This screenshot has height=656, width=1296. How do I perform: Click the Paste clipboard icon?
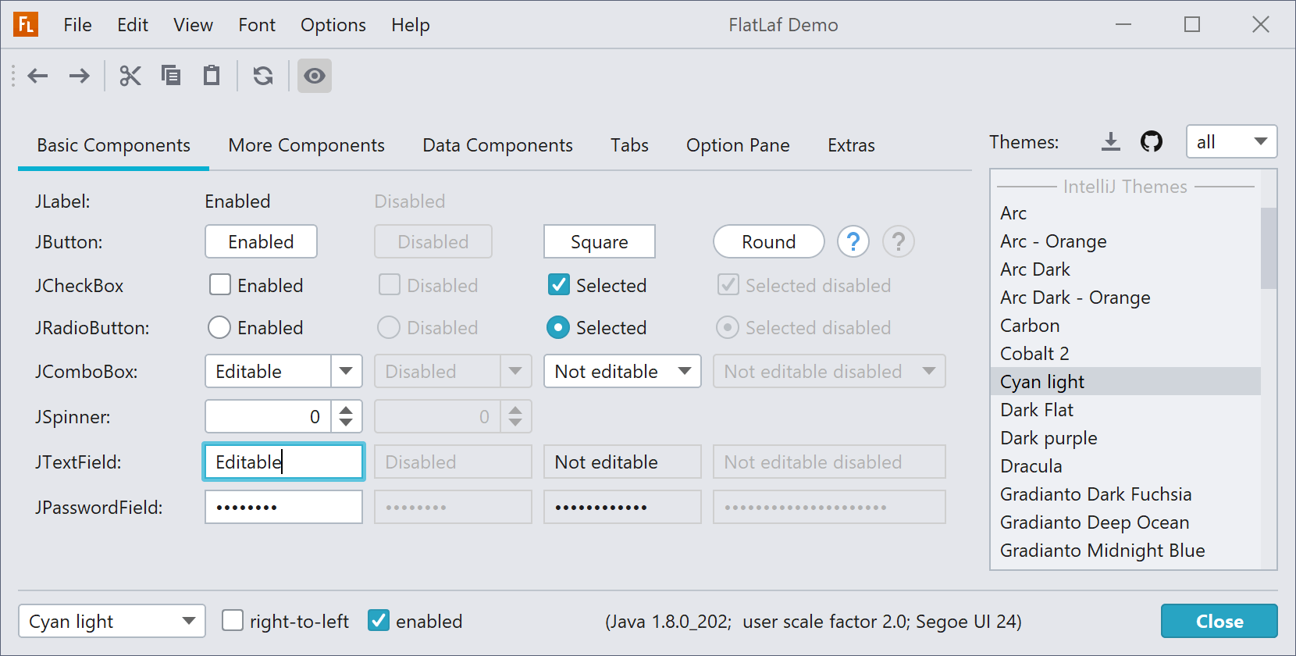(x=212, y=76)
